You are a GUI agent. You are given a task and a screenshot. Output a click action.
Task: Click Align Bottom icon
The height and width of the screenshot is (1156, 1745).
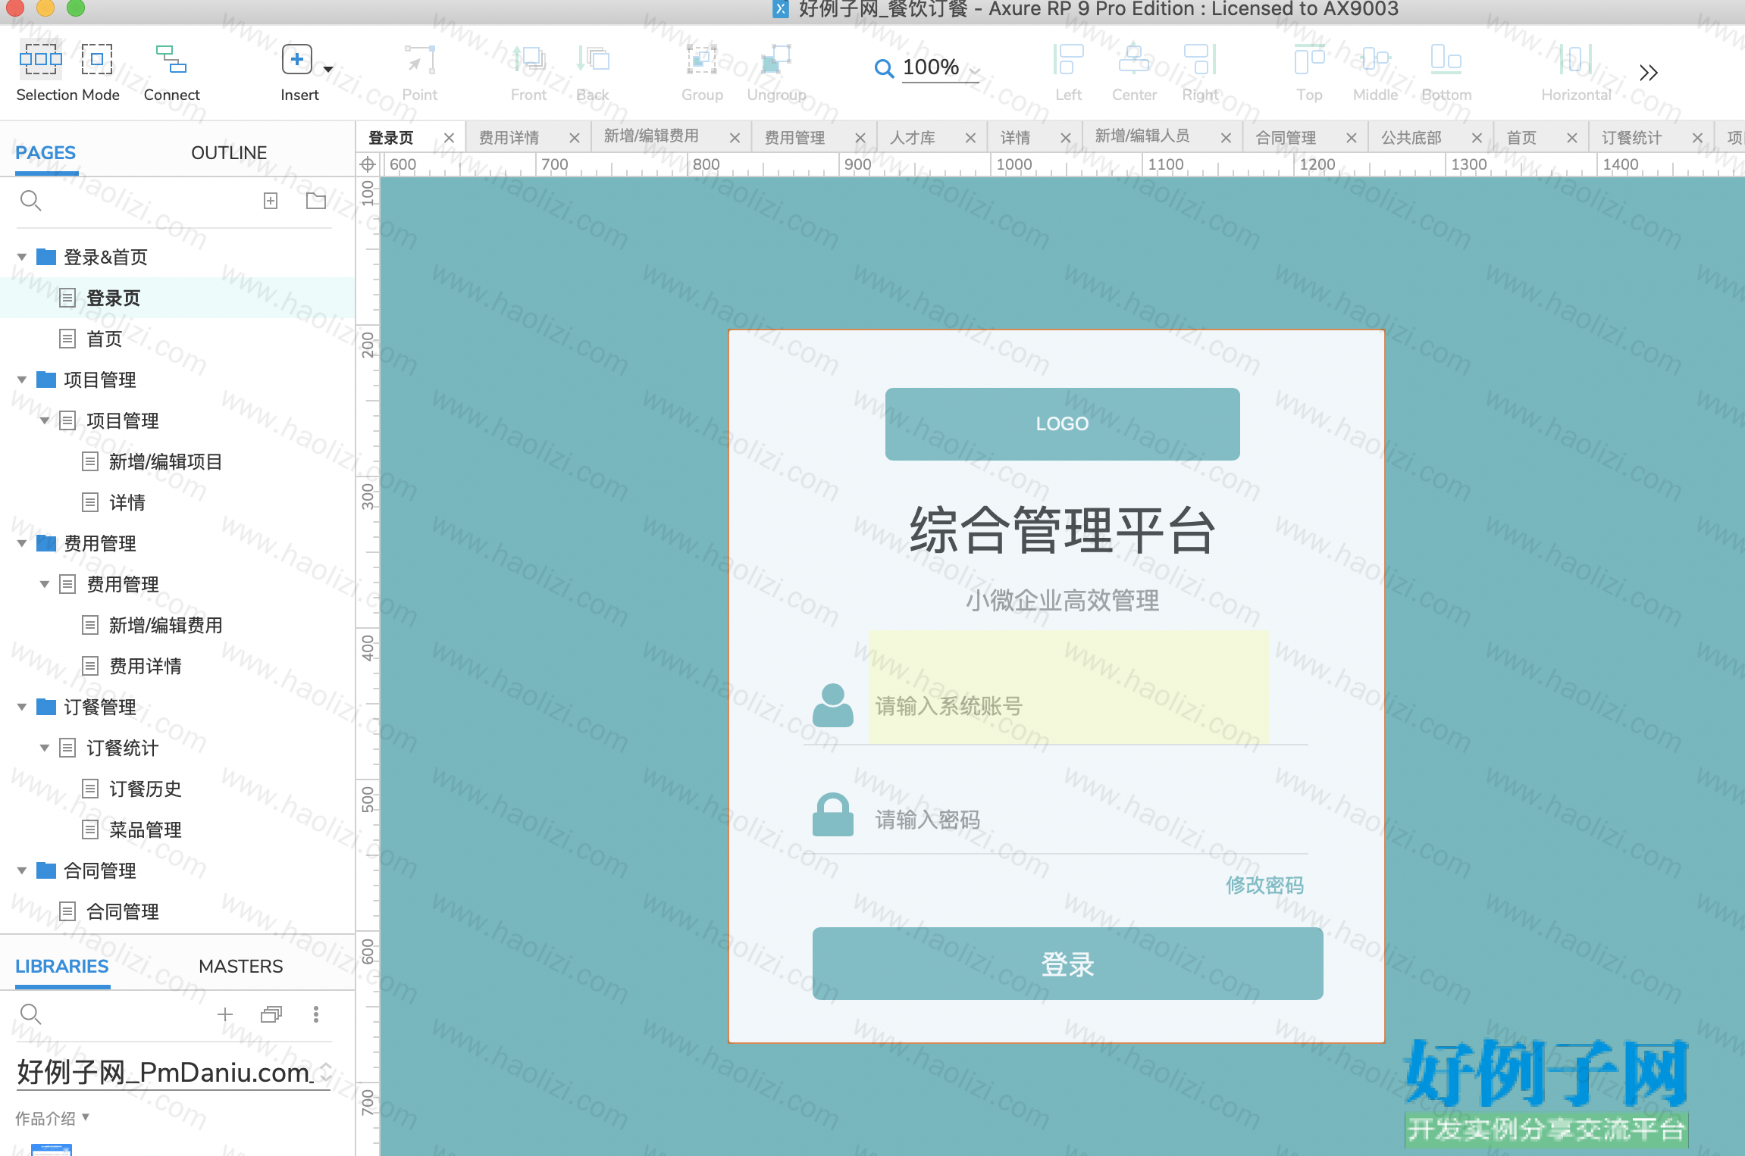point(1446,59)
